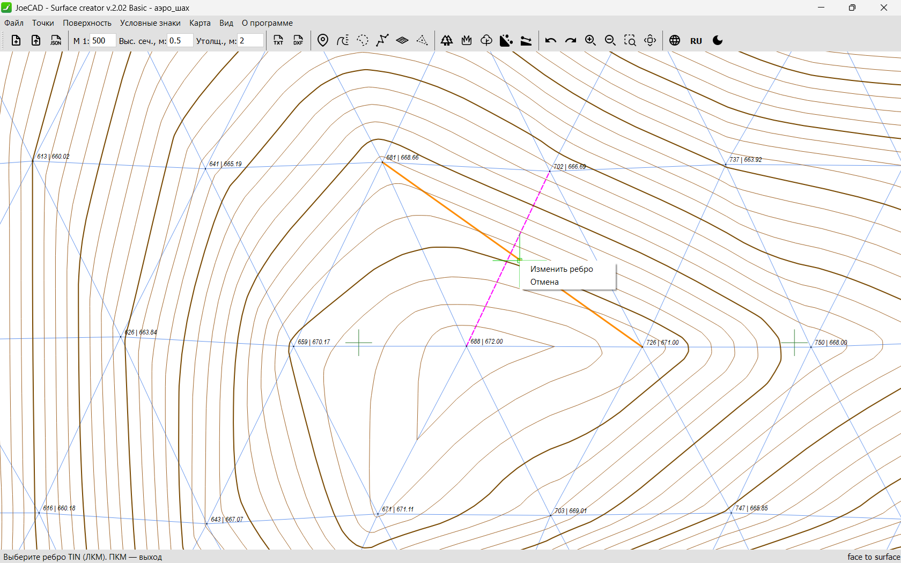Click the new file icon
This screenshot has width=901, height=563.
point(16,41)
